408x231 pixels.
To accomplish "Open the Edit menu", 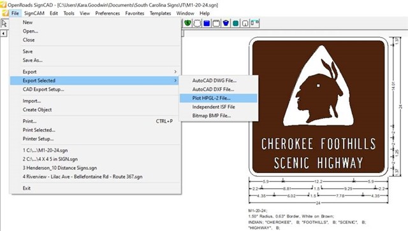I will [54, 13].
